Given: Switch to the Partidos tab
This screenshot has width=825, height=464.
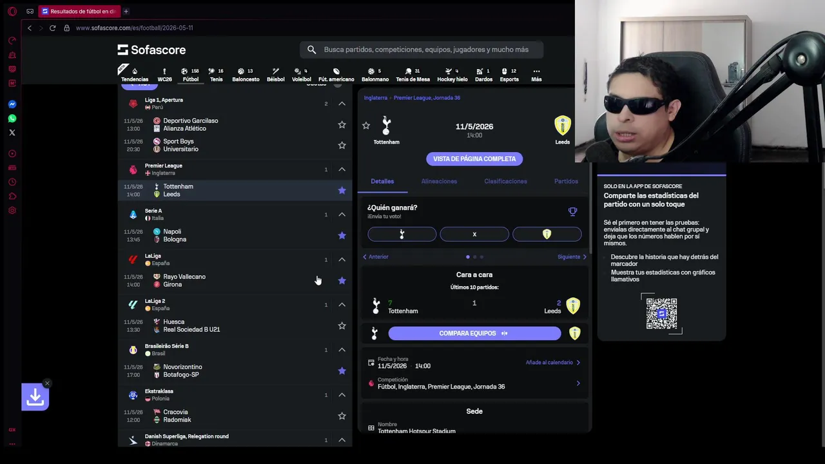Looking at the screenshot, I should [566, 181].
